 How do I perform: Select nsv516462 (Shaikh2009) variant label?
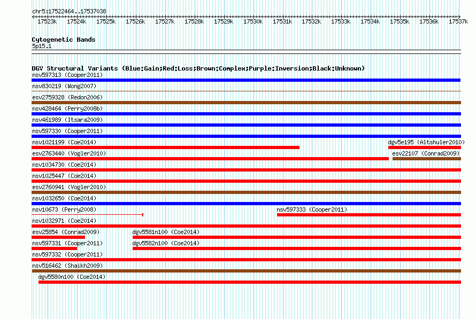pos(67,266)
